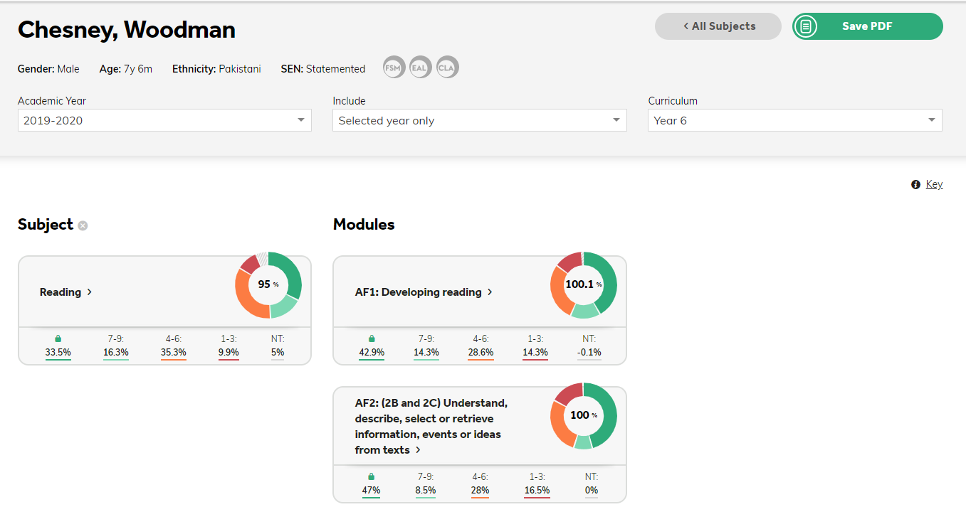Open the Reading subject details

pyautogui.click(x=66, y=292)
